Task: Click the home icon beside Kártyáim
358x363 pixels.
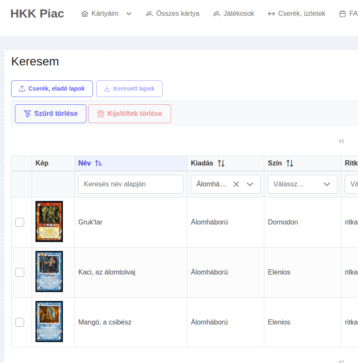Action: click(85, 14)
